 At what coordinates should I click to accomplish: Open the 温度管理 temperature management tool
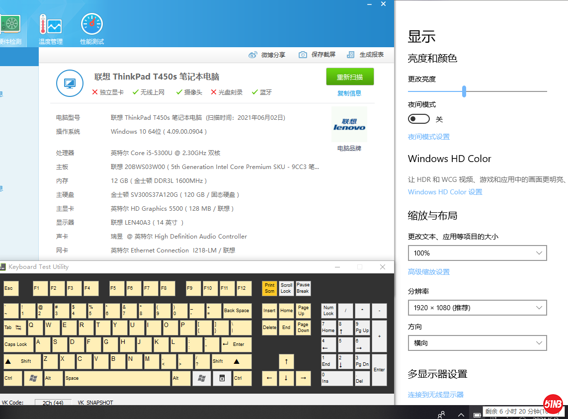coord(51,29)
